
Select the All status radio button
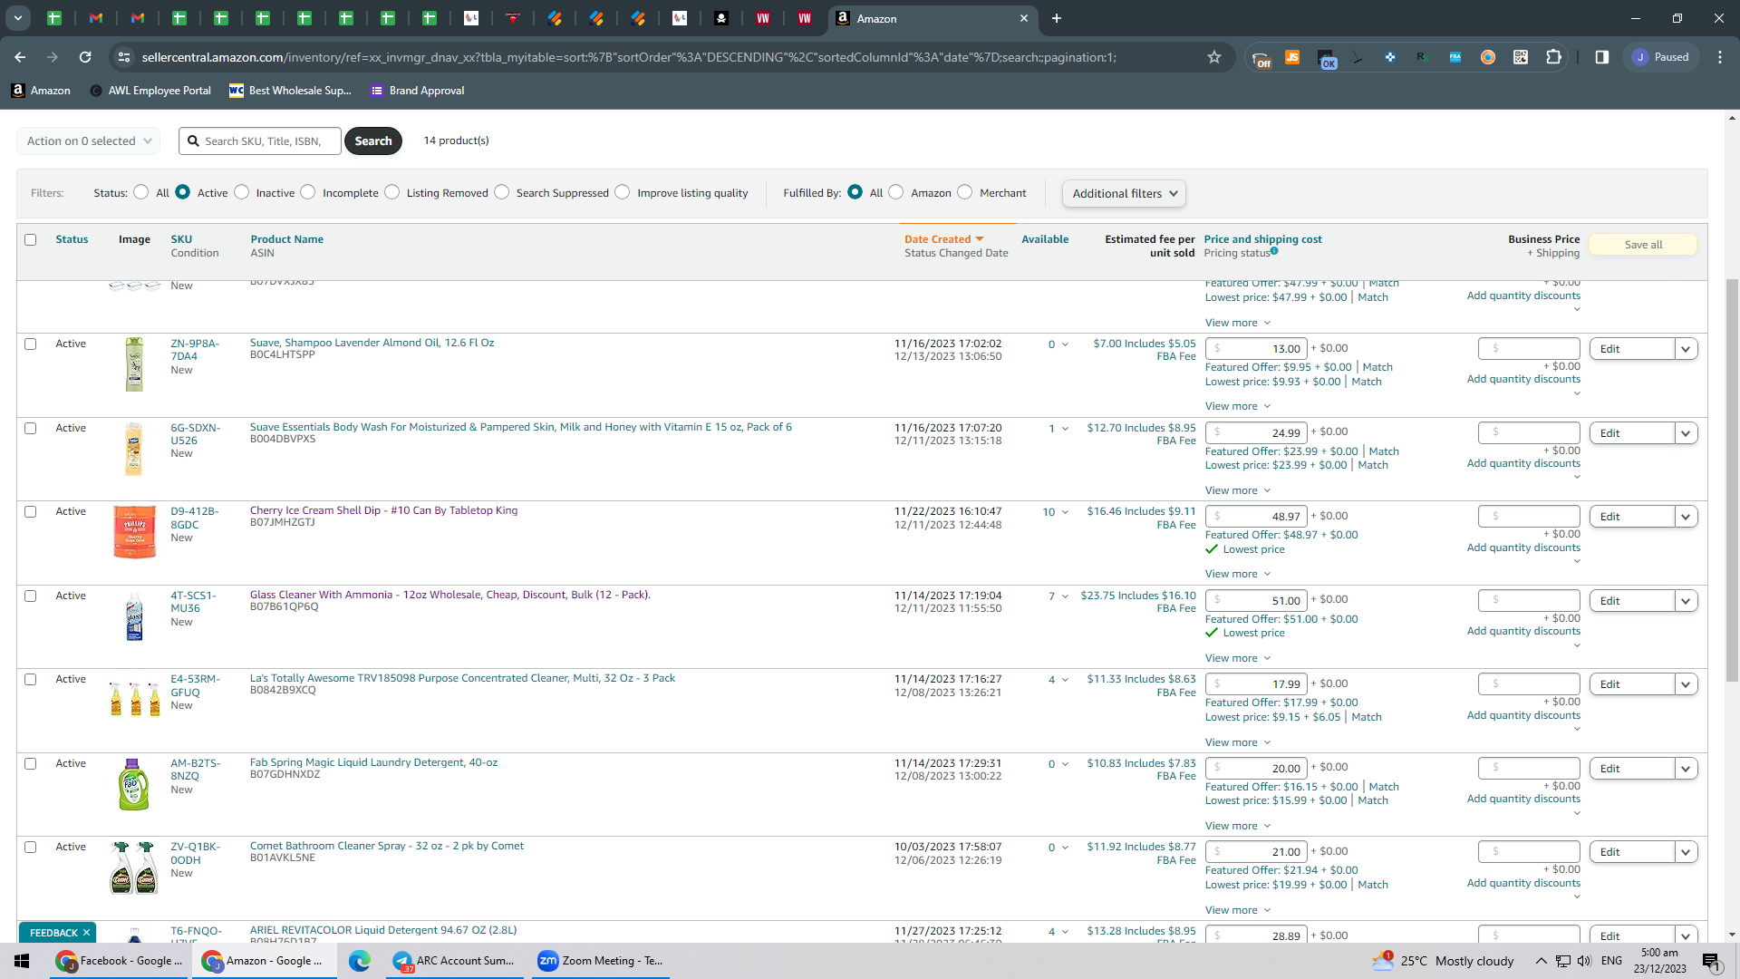point(140,192)
